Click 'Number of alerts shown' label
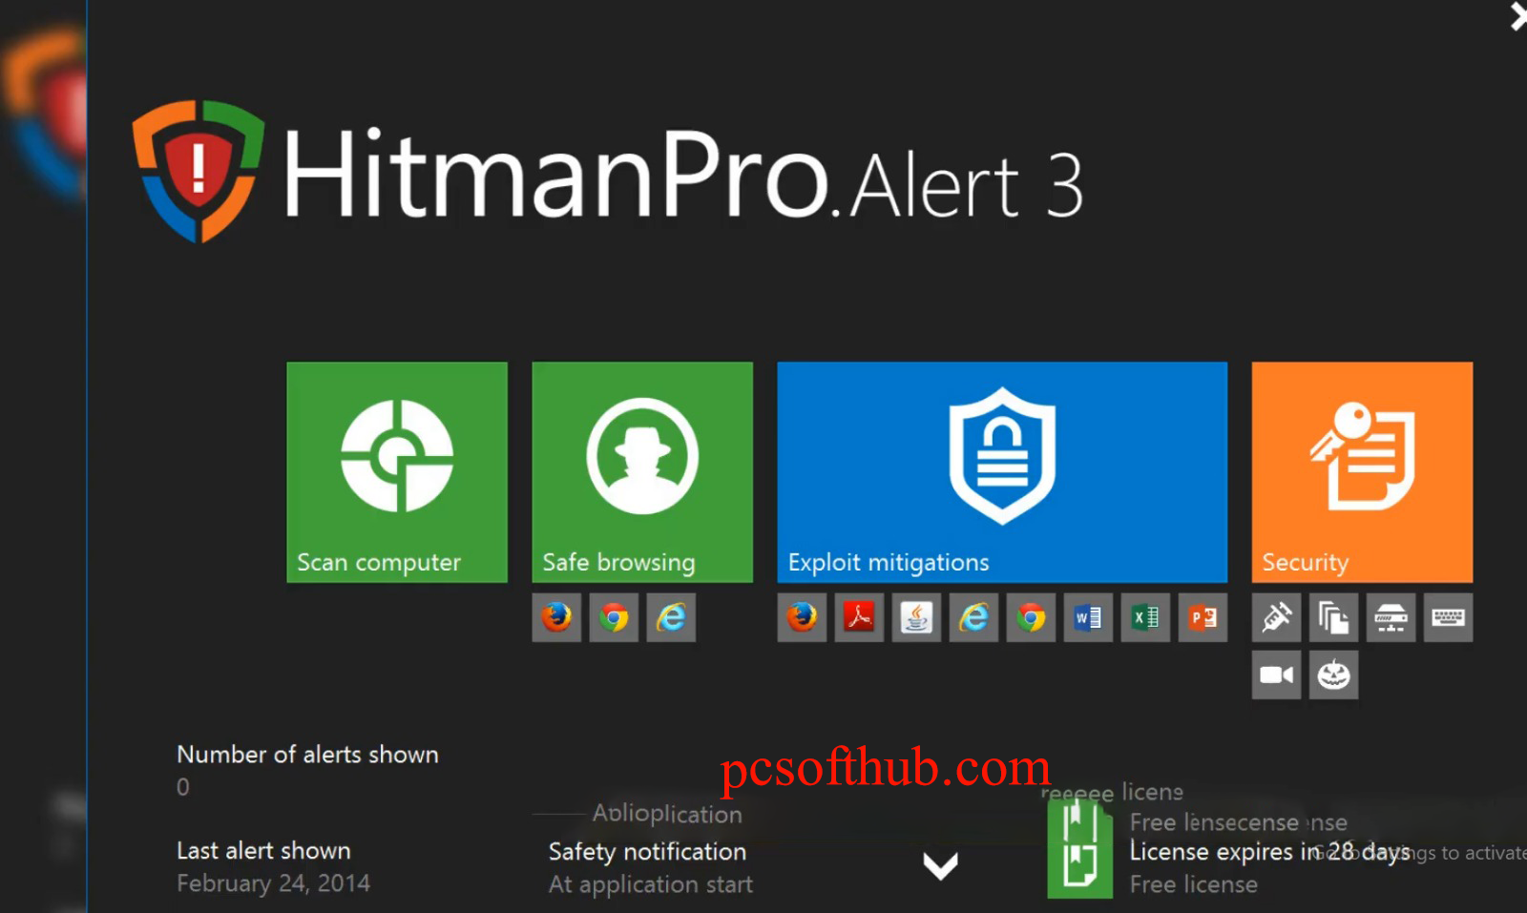 tap(307, 755)
